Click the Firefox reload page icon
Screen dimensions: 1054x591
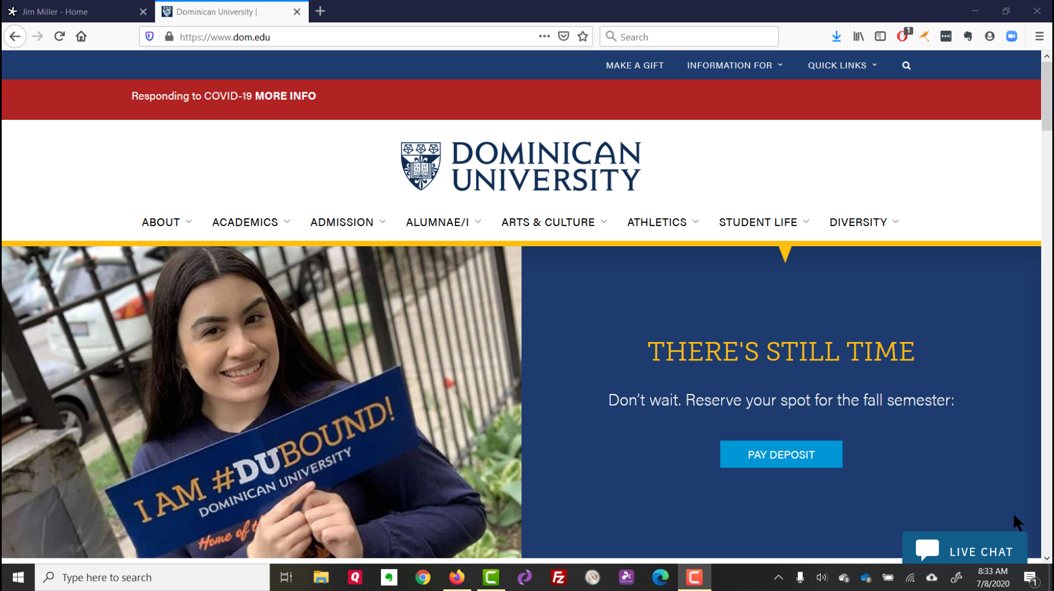[59, 36]
